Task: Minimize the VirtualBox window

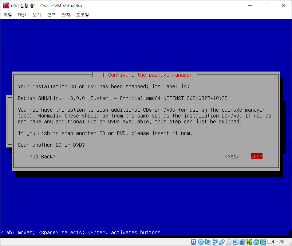Action: click(250, 5)
